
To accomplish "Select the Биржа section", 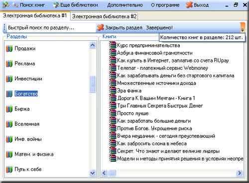I will 22,109.
